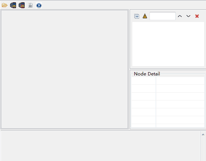Open a saved dump with the folder icon
This screenshot has width=206, height=161.
pyautogui.click(x=4, y=5)
